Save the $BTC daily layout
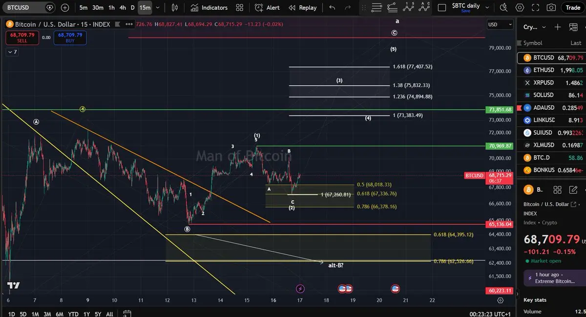 pyautogui.click(x=465, y=11)
